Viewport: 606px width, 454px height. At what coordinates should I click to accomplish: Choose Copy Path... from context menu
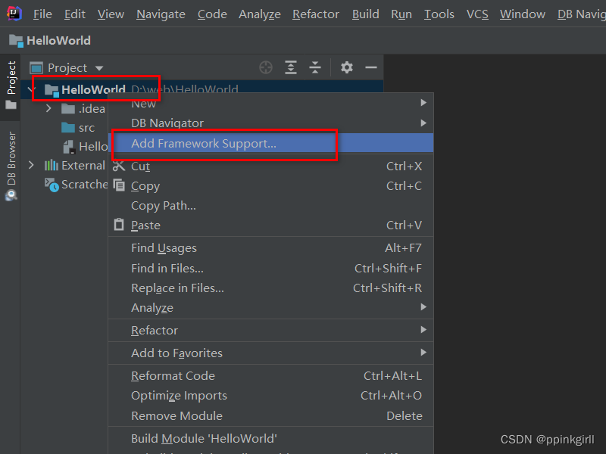(270, 205)
